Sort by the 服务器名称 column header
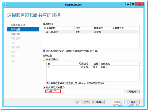This screenshot has width=148, height=110. coord(59,28)
